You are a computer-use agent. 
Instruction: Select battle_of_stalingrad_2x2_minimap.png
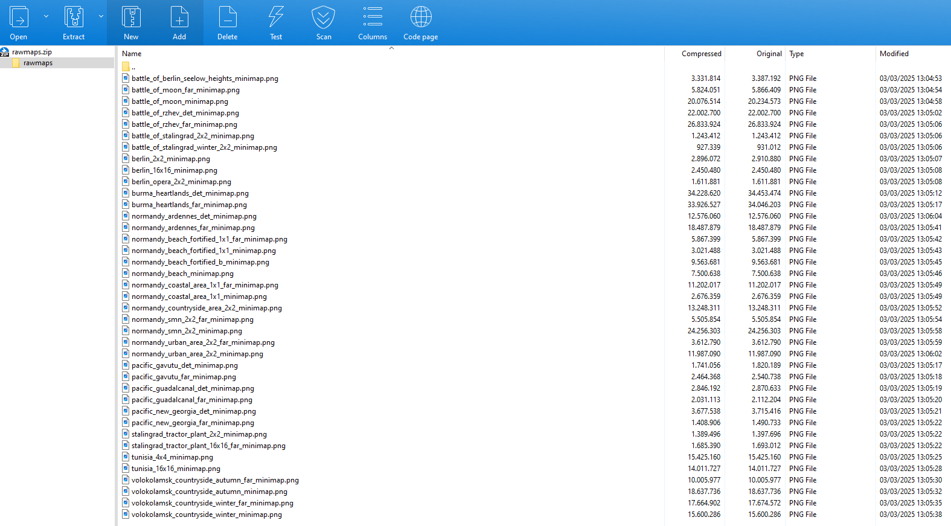point(193,136)
